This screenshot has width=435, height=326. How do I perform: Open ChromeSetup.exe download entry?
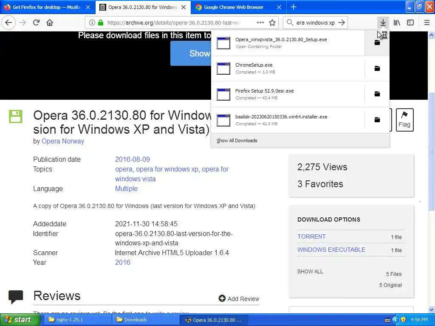tap(288, 68)
